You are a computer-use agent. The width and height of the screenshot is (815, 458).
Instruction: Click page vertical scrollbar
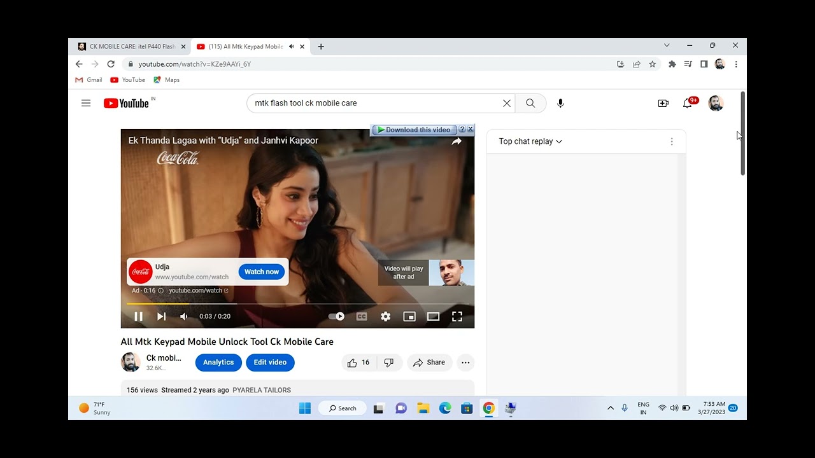pyautogui.click(x=742, y=134)
